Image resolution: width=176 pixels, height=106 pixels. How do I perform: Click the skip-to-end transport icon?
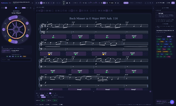click(x=48, y=3)
